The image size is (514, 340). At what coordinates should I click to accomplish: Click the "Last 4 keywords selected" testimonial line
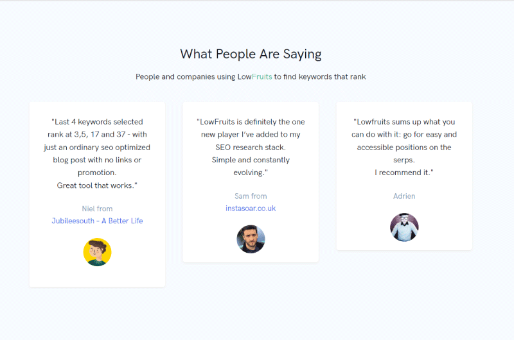(x=98, y=122)
